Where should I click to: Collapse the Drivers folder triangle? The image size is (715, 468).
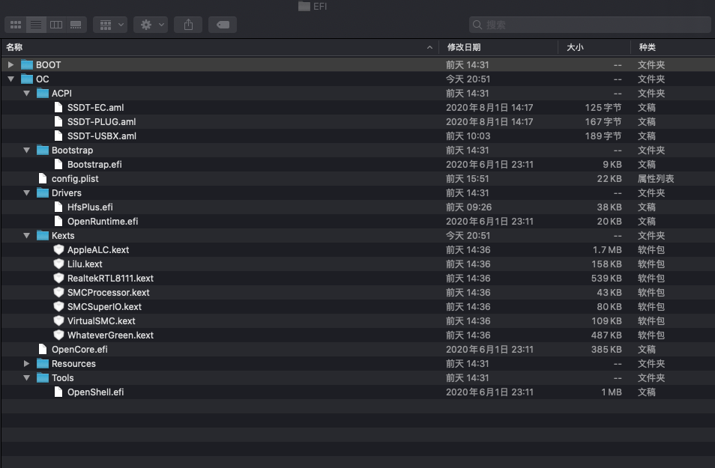[x=26, y=192]
